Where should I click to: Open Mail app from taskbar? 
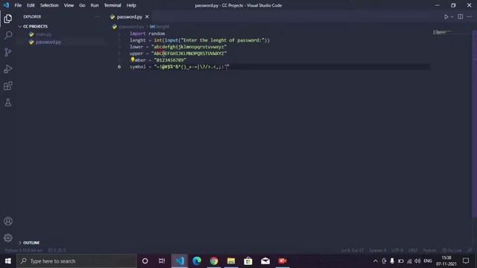tap(265, 261)
